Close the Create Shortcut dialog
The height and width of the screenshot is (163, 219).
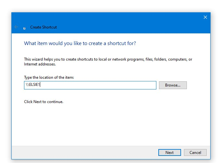[205, 17]
